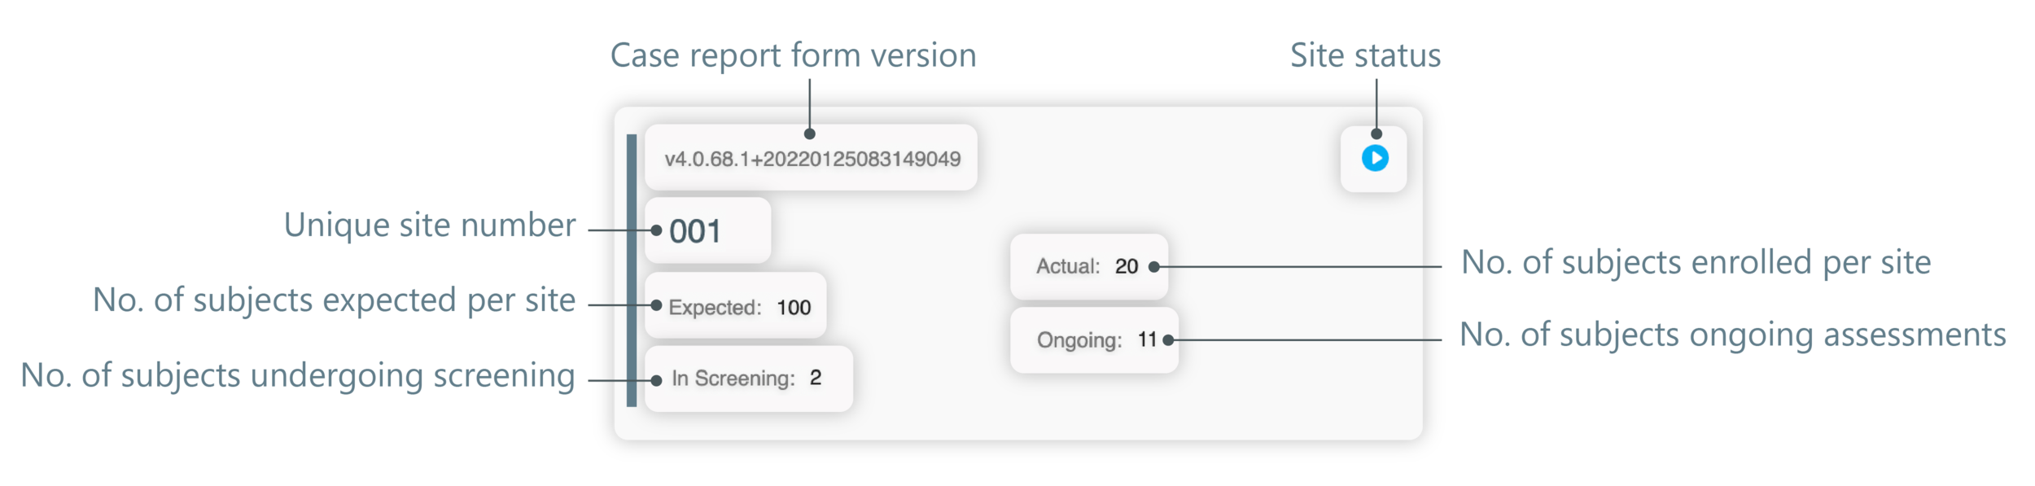Select the In Screening: 2 field

click(x=748, y=379)
